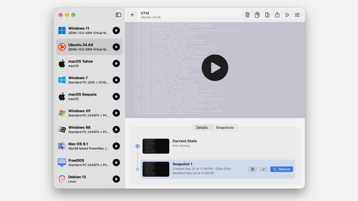This screenshot has width=358, height=201.
Task: Click the Debian swirl icon
Action: click(x=62, y=179)
